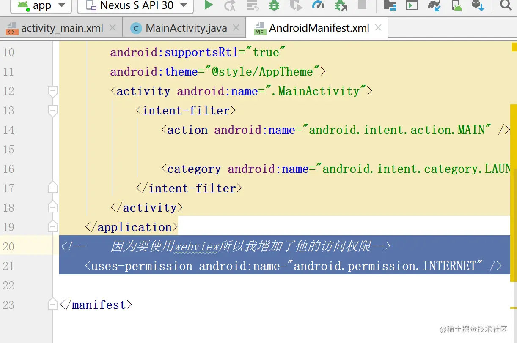Click Apply Changes and Restart Activity icon

click(230, 5)
